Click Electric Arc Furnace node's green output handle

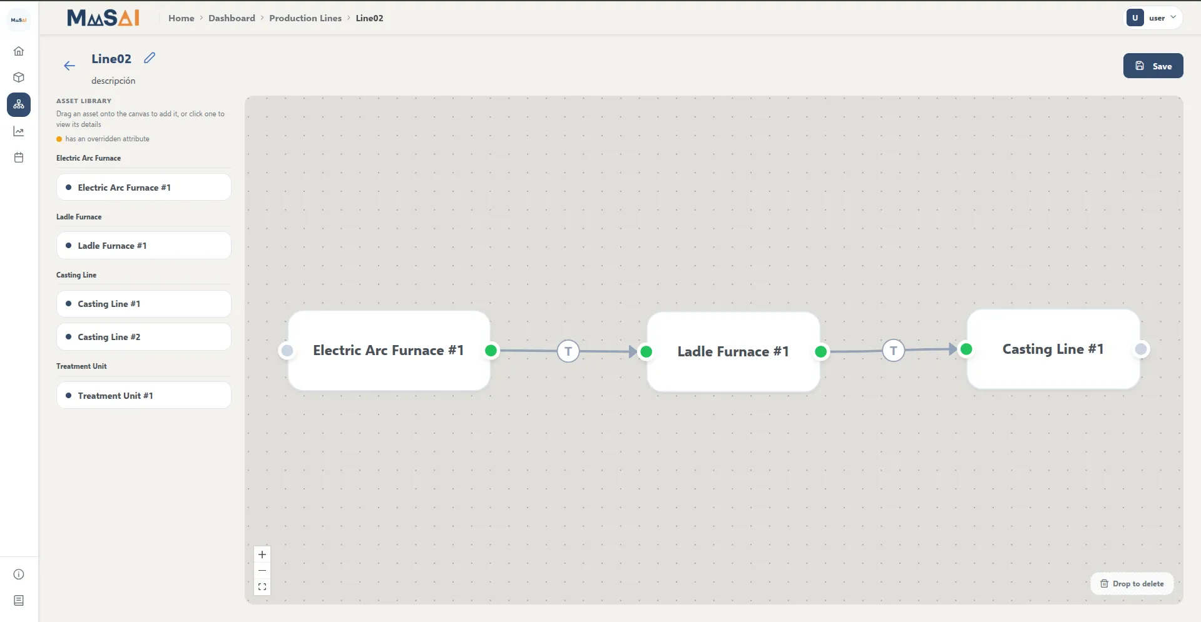[x=491, y=351]
